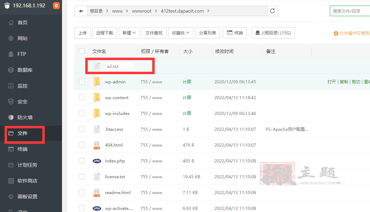Check the .htaccess row checkbox
This screenshot has height=212, width=370.
82,129
